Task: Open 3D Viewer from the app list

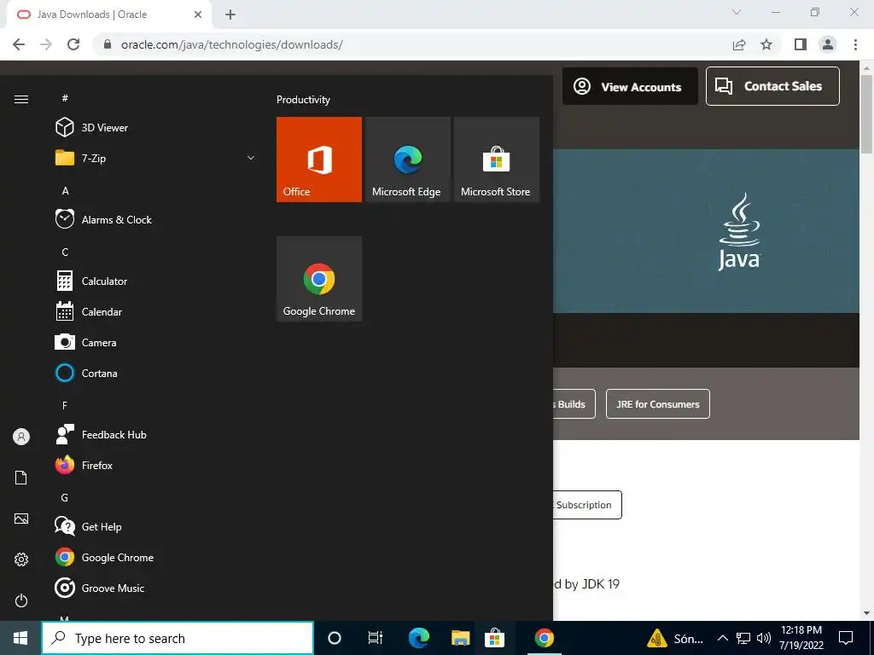Action: [156, 128]
